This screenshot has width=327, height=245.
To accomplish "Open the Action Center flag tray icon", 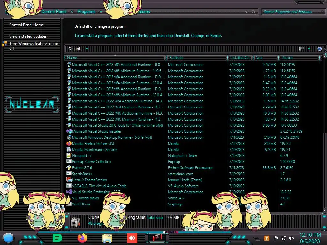I will [x=276, y=238].
